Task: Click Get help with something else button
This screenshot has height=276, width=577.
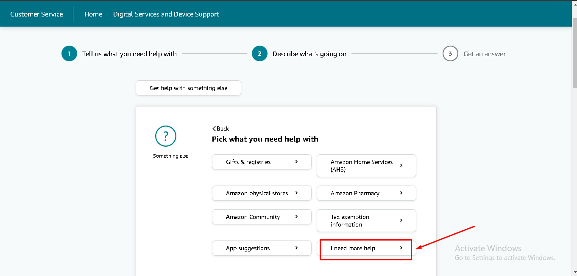Action: [188, 88]
